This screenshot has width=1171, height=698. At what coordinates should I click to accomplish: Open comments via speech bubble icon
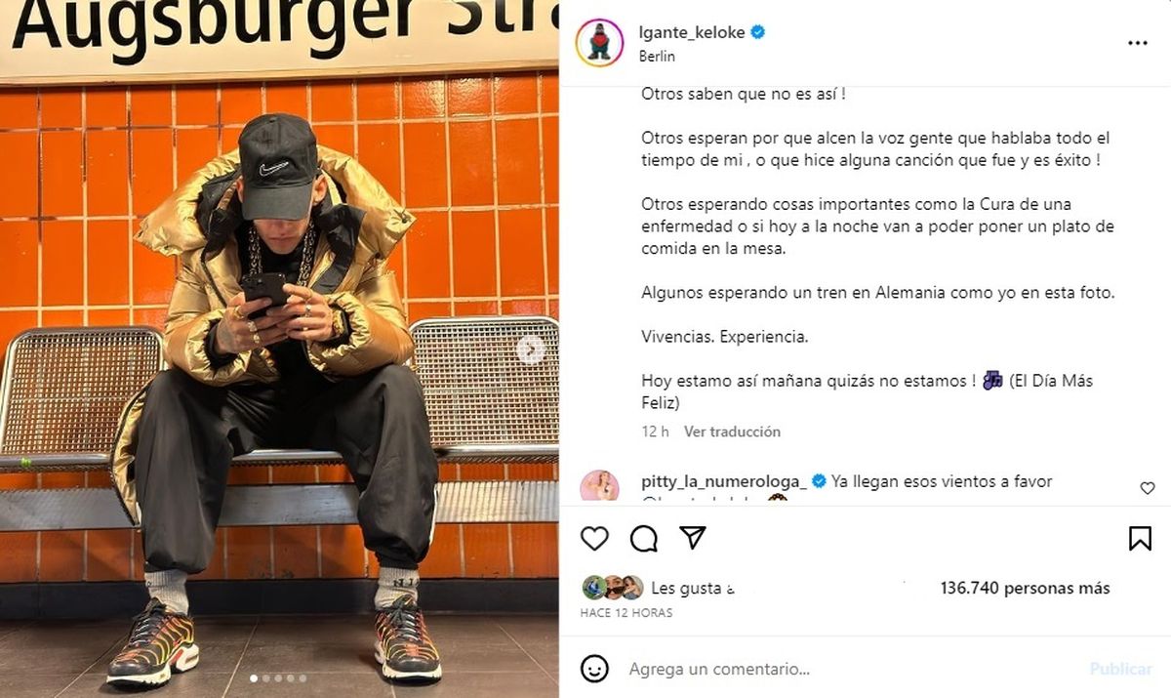coord(643,538)
